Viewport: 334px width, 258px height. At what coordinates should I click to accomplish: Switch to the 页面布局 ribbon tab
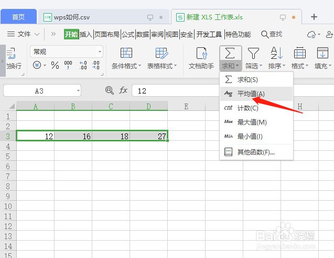click(107, 34)
